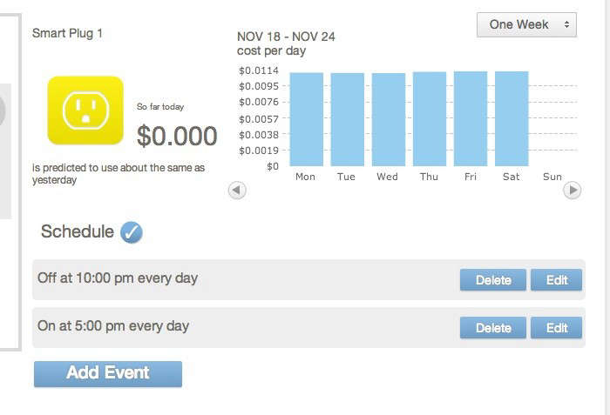Image resolution: width=610 pixels, height=415 pixels.
Task: Click the $0.000 so far today amount
Action: click(x=177, y=136)
